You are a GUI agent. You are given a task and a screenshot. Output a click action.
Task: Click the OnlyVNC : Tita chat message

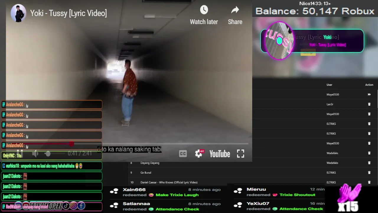pyautogui.click(x=52, y=156)
